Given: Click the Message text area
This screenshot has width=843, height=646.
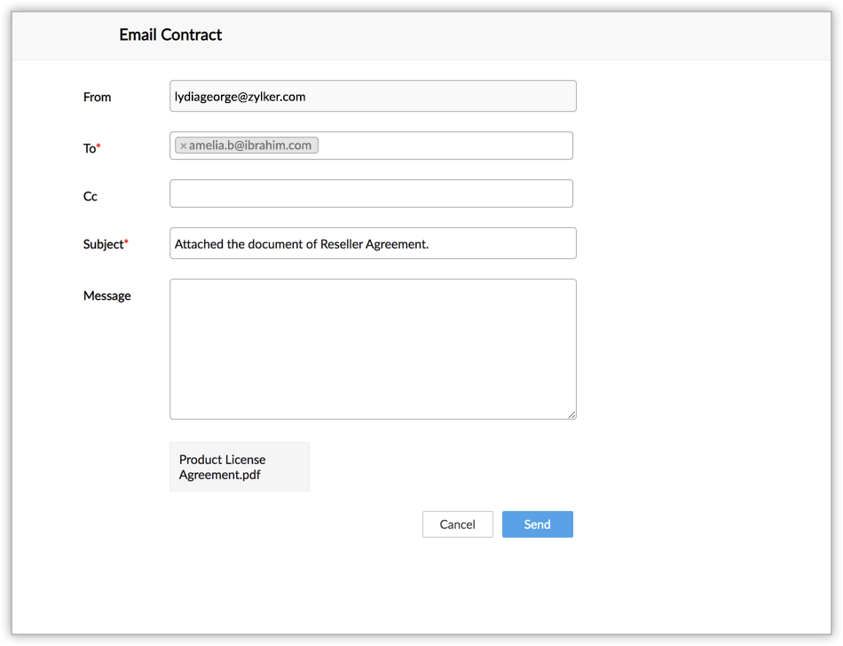Looking at the screenshot, I should pyautogui.click(x=373, y=349).
